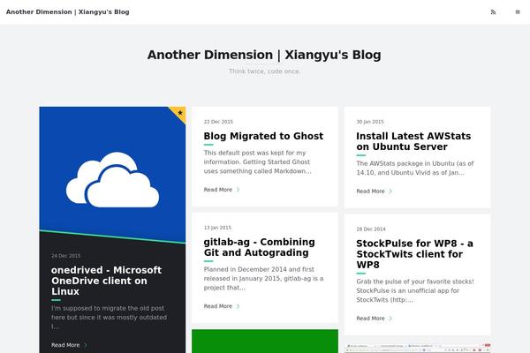Click the excerpt 'Grab the pulse of your favorite stocks'
The height and width of the screenshot is (353, 530).
(415, 290)
